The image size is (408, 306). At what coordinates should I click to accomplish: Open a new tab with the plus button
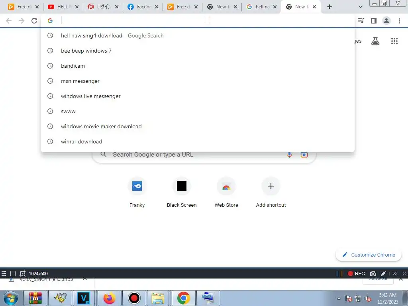[x=330, y=7]
